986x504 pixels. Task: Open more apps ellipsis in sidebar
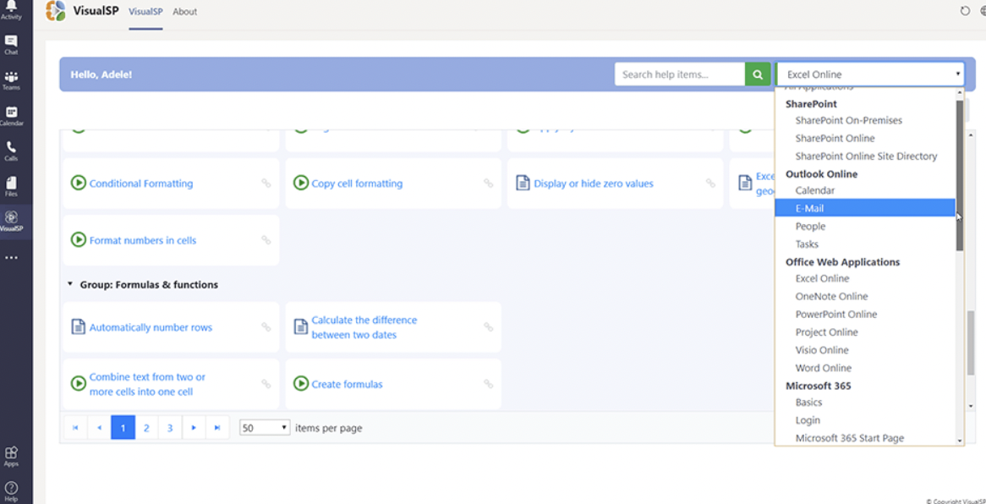[11, 257]
